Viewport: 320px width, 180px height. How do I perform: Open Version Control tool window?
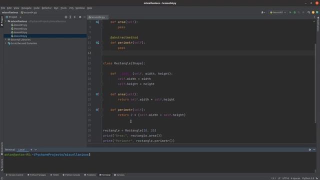point(14,175)
